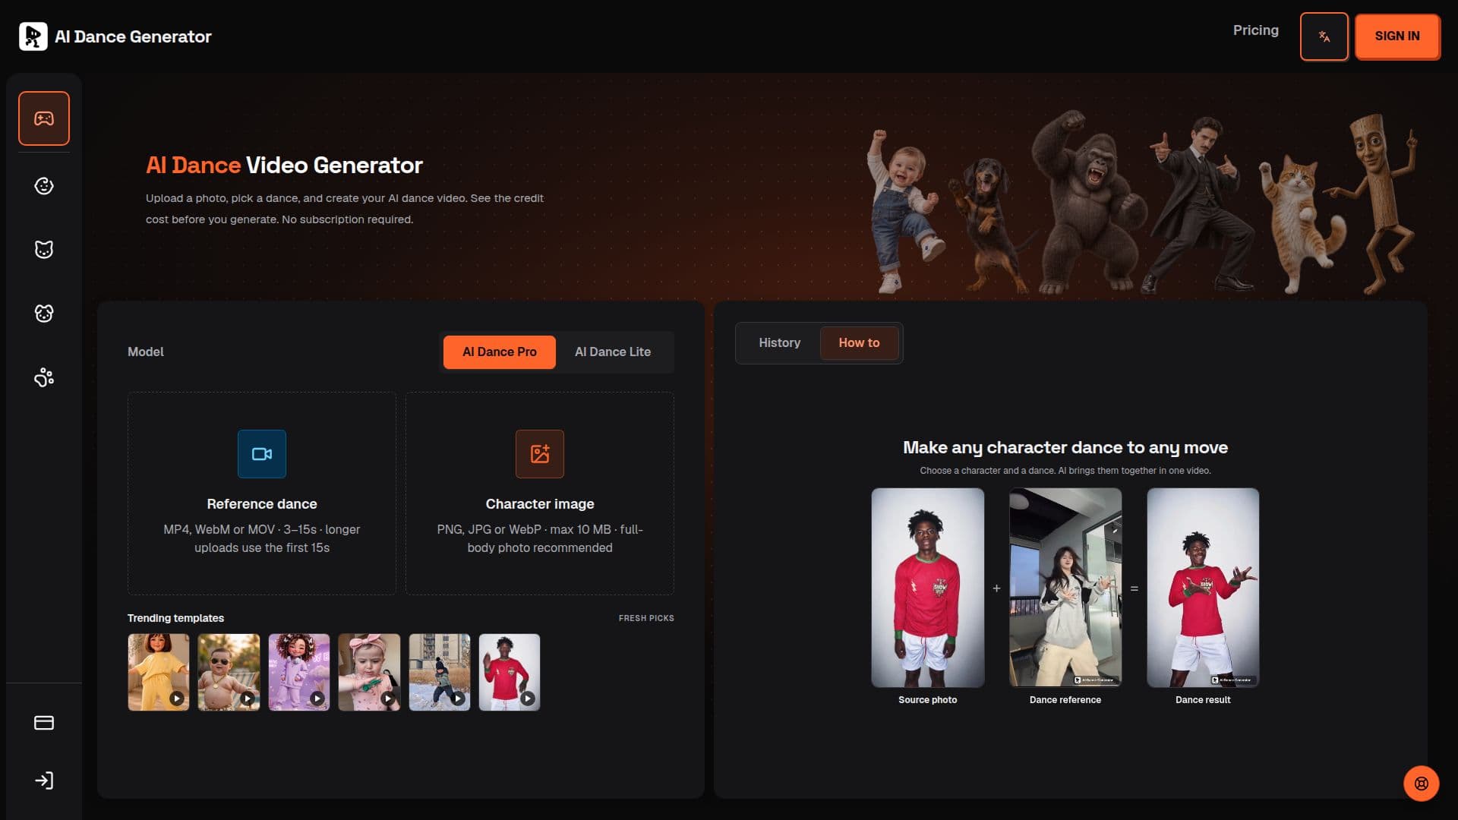Click the Dance reference example image
The image size is (1458, 820).
[x=1065, y=588]
